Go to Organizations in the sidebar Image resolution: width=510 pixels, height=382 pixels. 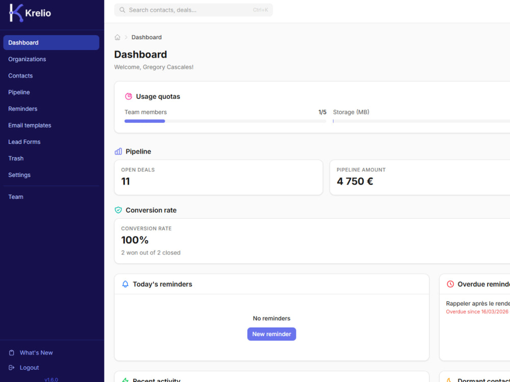coord(51,59)
